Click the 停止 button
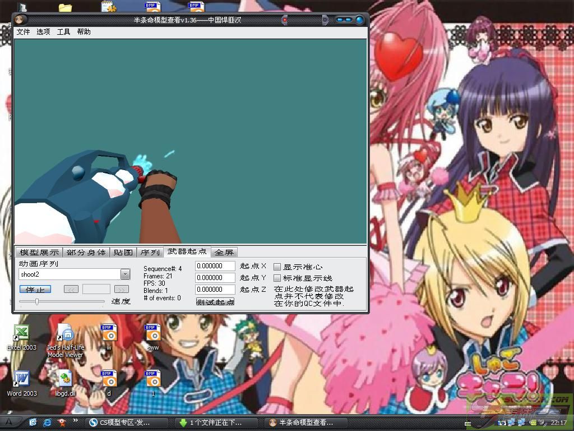The width and height of the screenshot is (574, 431). 35,290
